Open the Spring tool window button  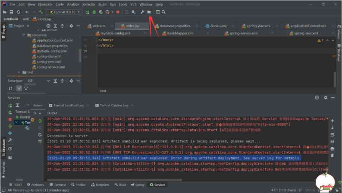(138, 185)
